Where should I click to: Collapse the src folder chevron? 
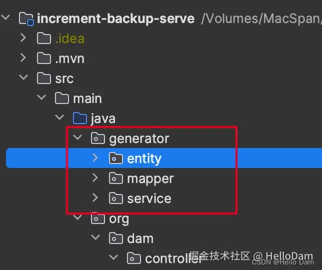pos(23,78)
